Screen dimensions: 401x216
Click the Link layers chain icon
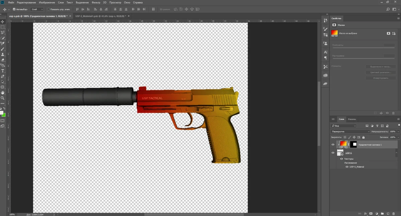coord(360,213)
